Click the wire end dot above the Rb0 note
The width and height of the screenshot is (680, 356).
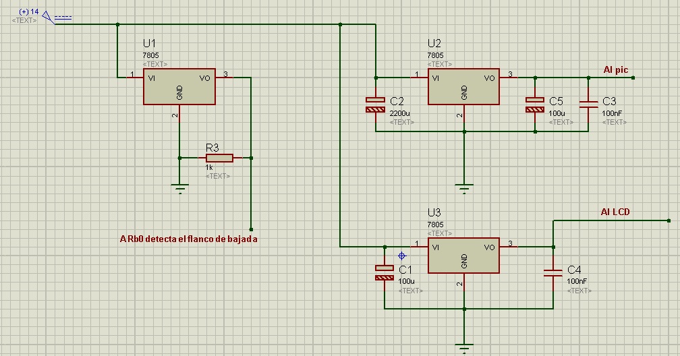251,229
